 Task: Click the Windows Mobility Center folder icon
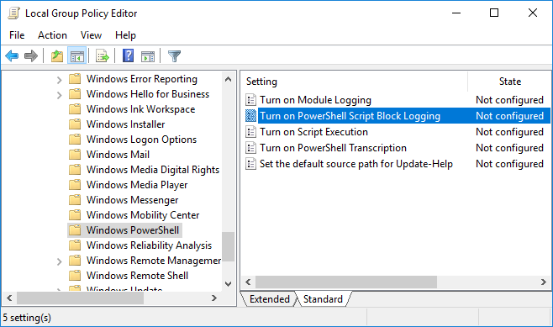(75, 215)
